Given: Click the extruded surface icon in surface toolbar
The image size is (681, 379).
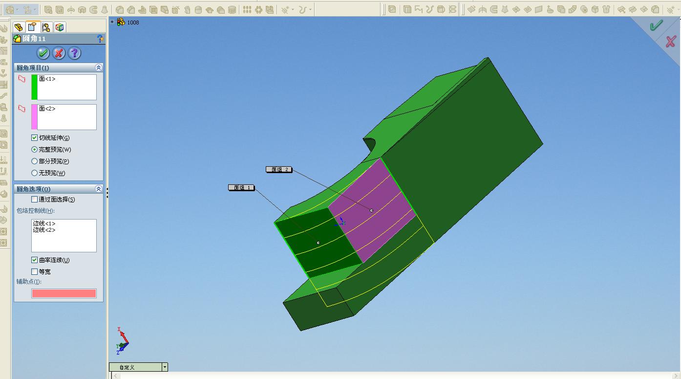Looking at the screenshot, I should [471, 10].
